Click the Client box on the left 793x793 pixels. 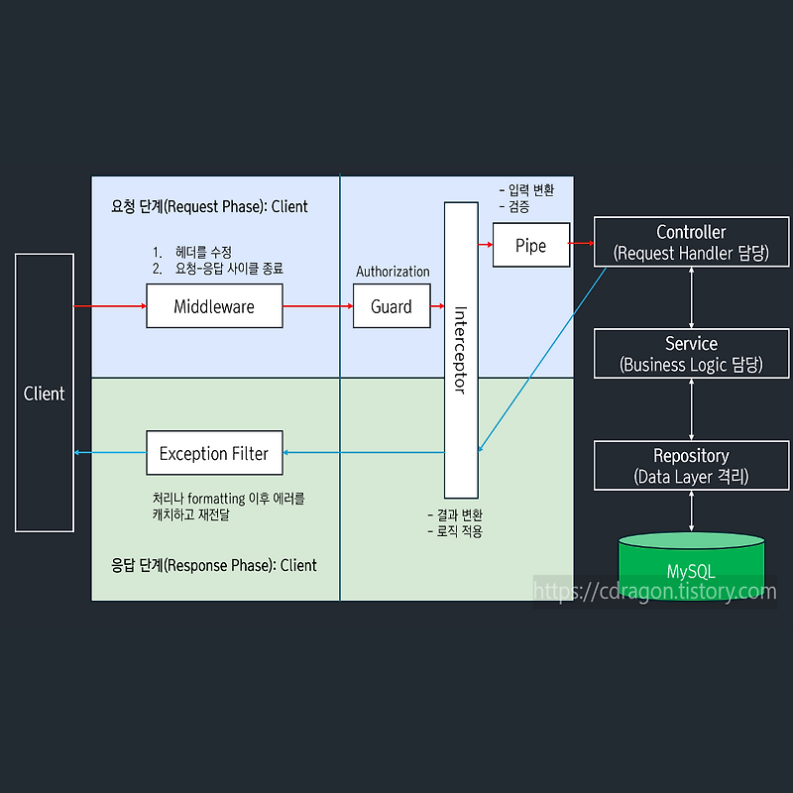43,394
